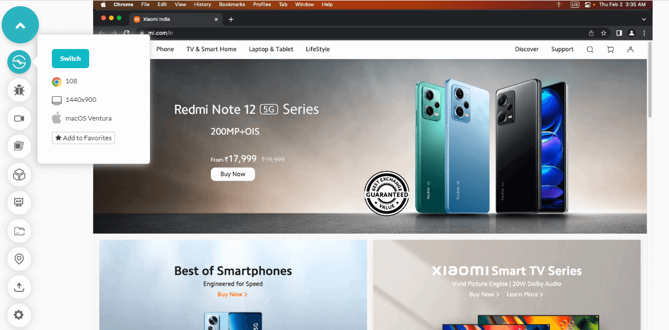Click Buy Now on Redmi Note banner

[x=233, y=174]
